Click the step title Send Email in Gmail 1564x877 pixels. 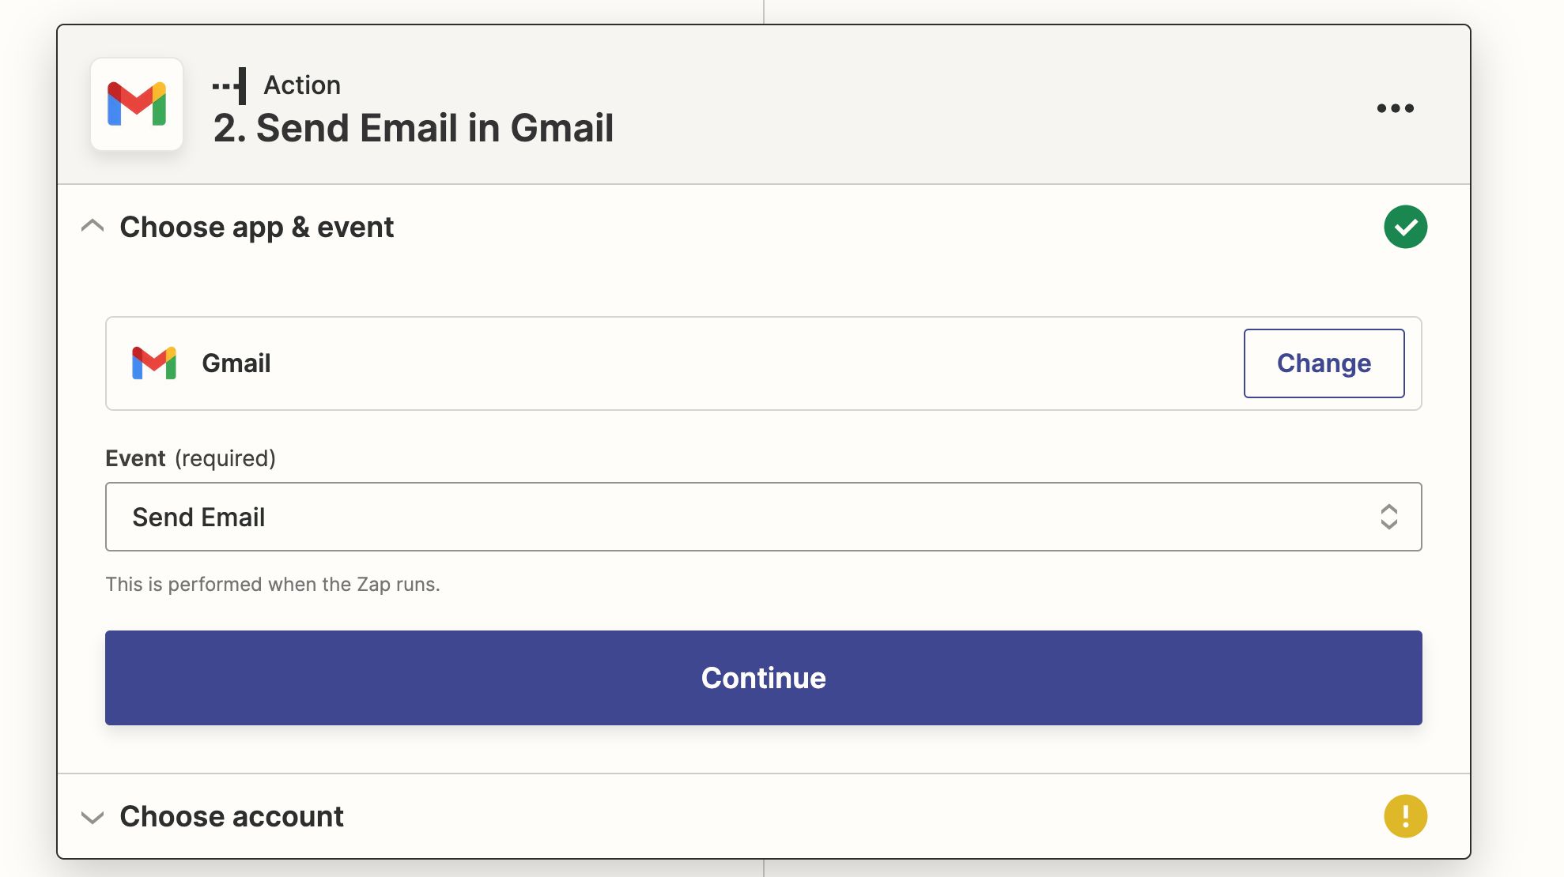point(414,128)
